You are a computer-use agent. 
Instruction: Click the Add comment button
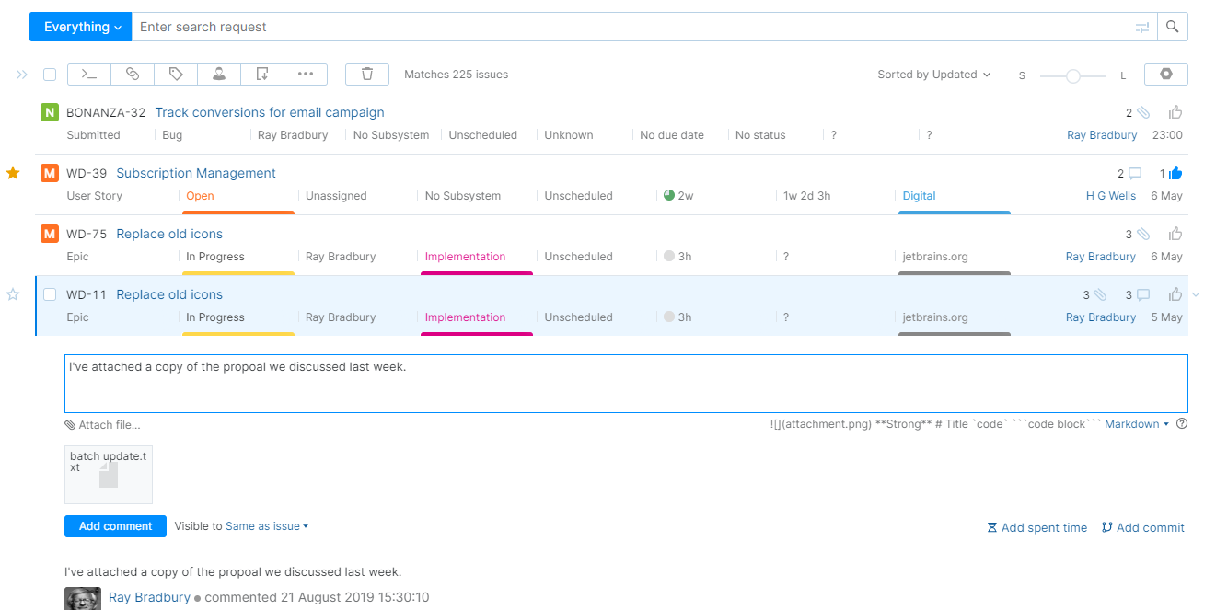[115, 526]
